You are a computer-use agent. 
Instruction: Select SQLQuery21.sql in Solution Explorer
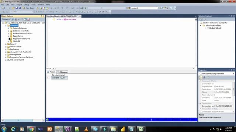click(x=215, y=28)
